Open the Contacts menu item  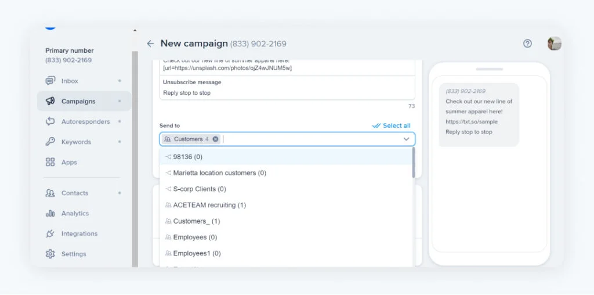(x=75, y=193)
